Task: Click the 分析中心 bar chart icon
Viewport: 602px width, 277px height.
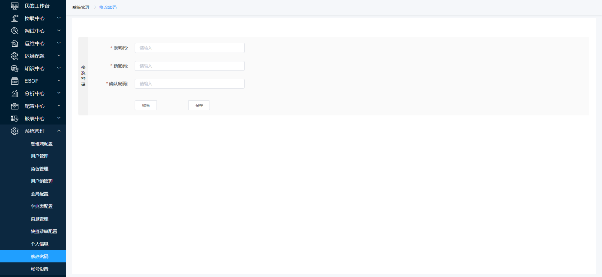Action: 14,93
